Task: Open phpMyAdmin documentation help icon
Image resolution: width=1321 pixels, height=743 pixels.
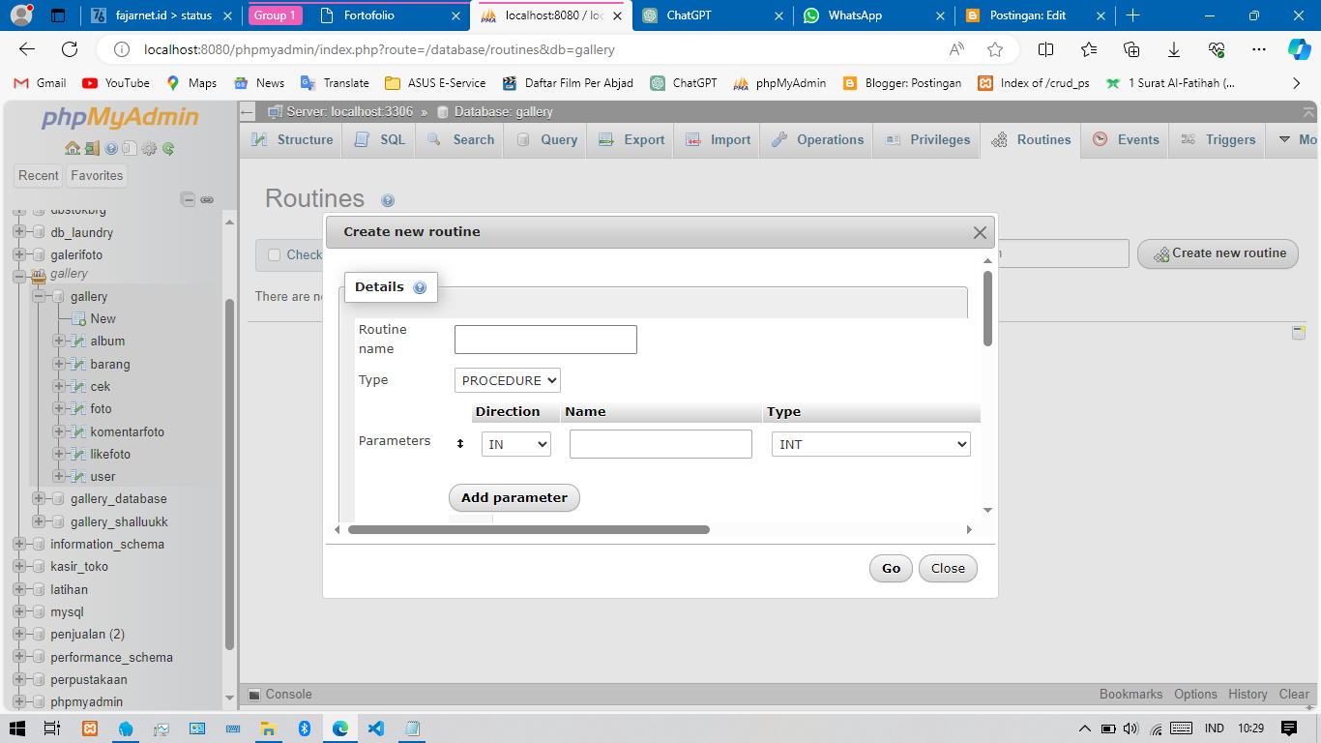Action: point(111,148)
